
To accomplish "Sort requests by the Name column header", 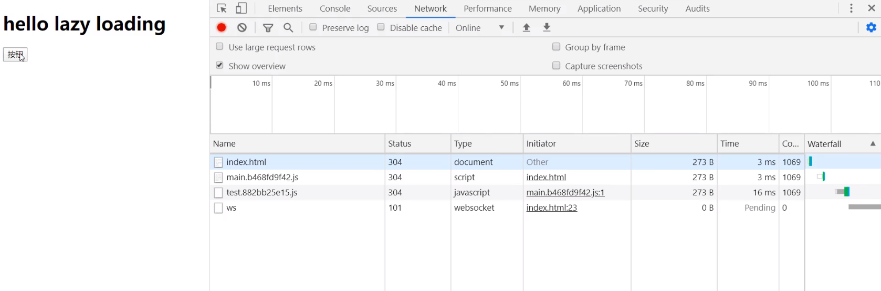I will [x=297, y=143].
